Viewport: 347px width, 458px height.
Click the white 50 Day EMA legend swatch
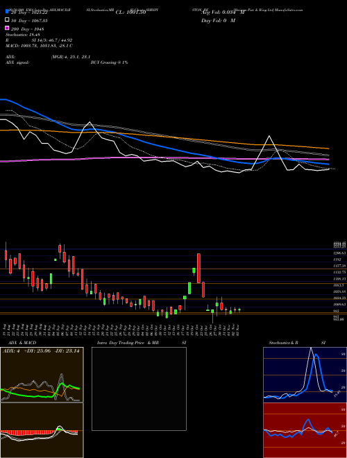coord(7,20)
